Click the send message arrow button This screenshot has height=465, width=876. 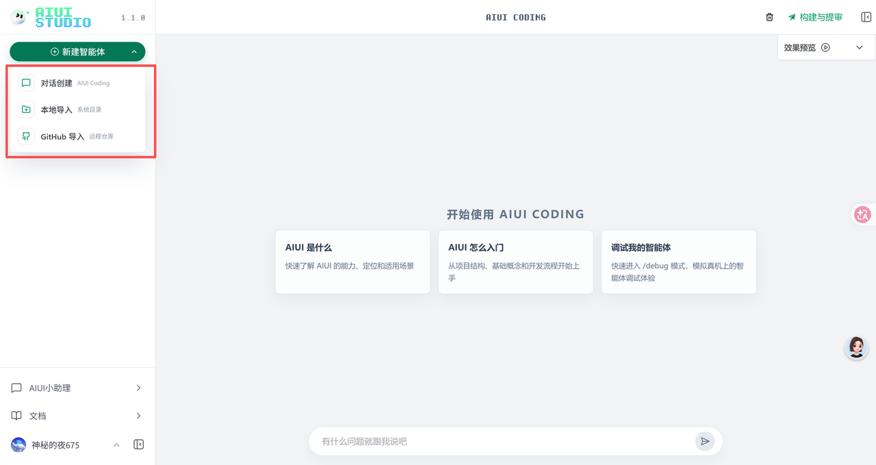(x=705, y=442)
